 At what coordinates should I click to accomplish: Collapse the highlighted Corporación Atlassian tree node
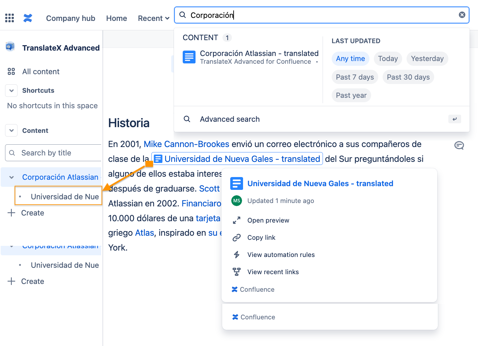pos(11,177)
